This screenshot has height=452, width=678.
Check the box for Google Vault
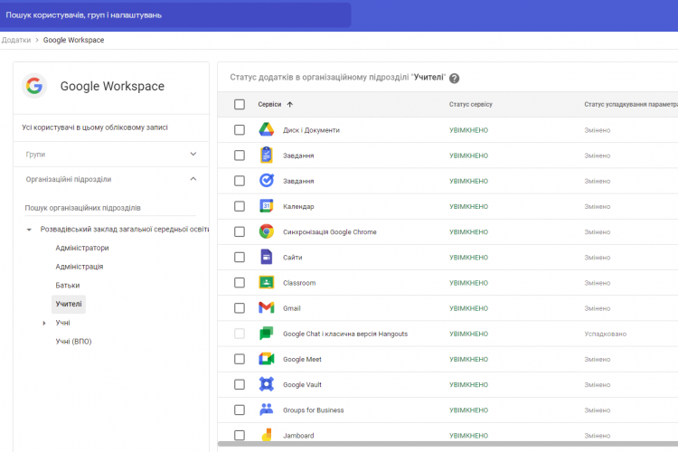pyautogui.click(x=240, y=384)
